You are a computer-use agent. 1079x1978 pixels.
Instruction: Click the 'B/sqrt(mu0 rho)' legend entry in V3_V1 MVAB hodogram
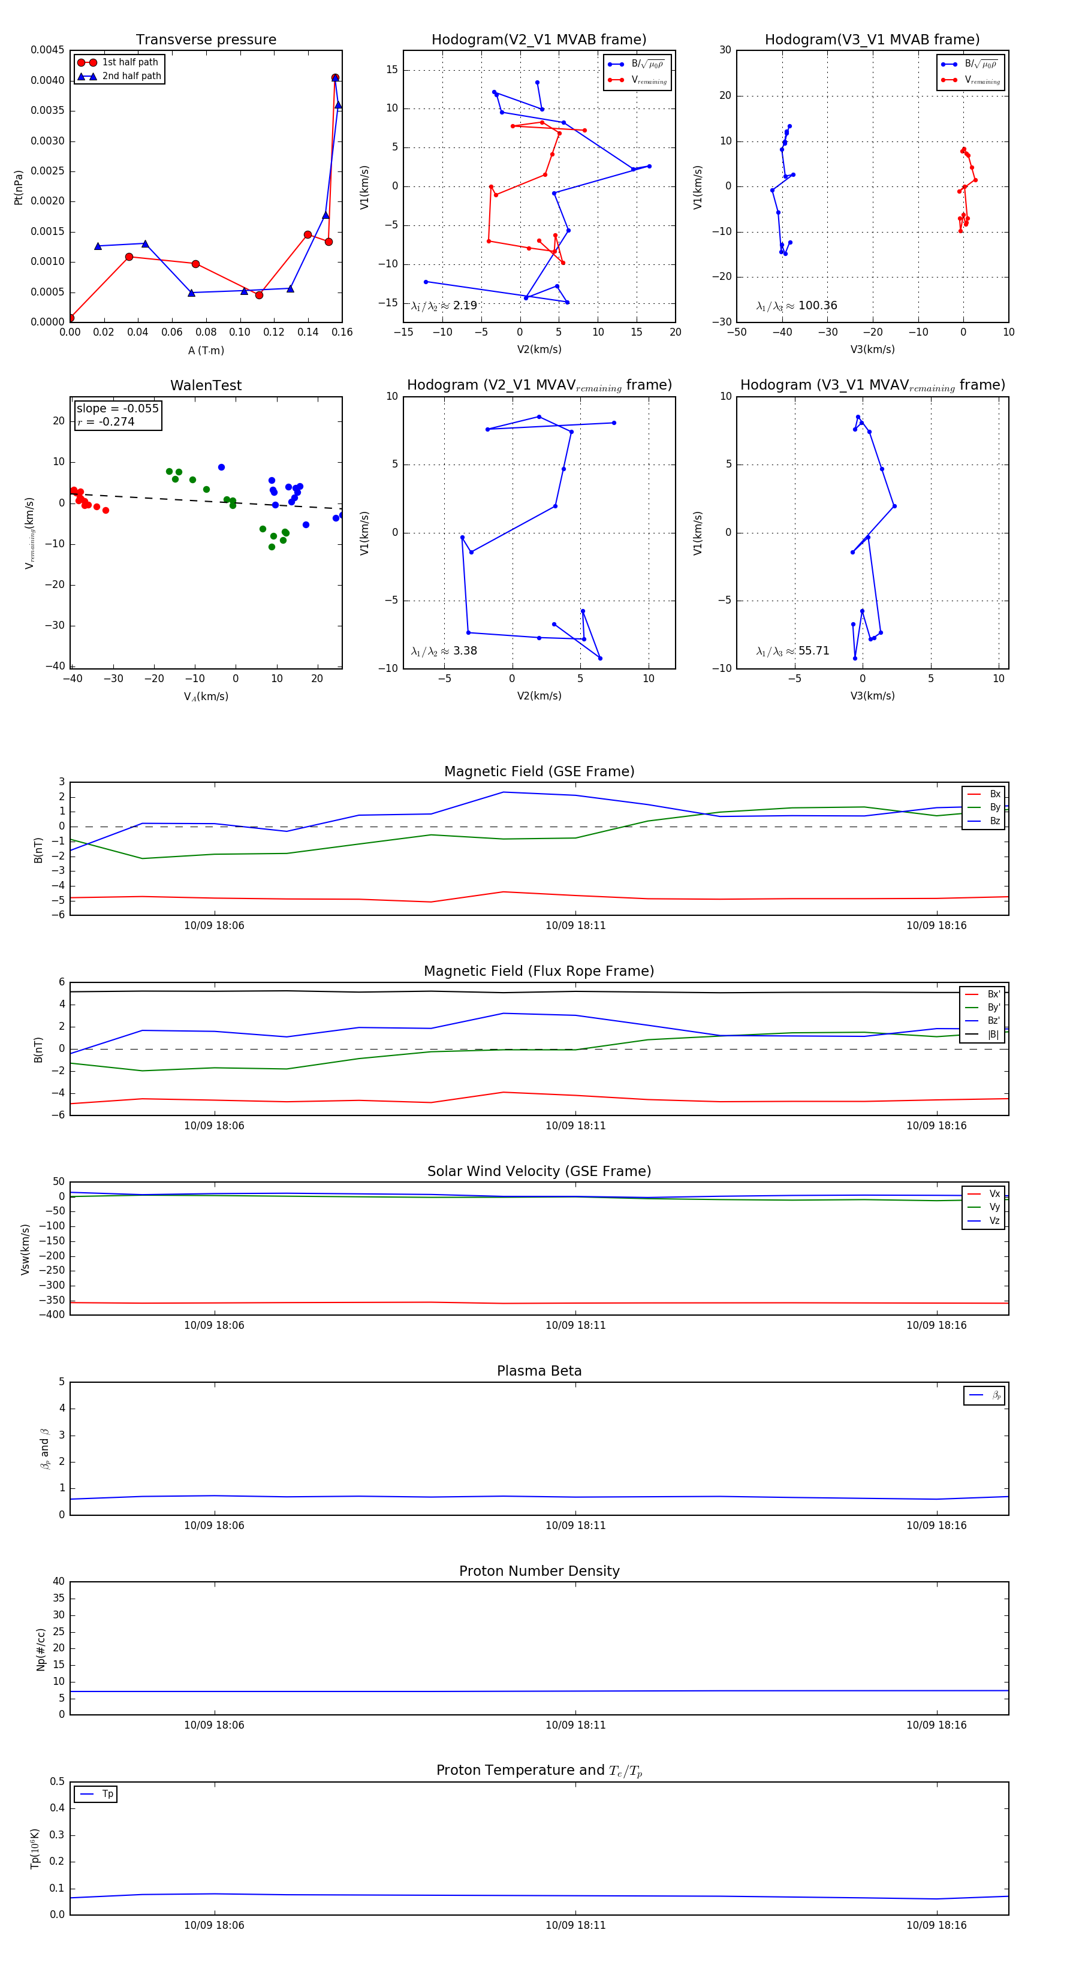pyautogui.click(x=970, y=64)
